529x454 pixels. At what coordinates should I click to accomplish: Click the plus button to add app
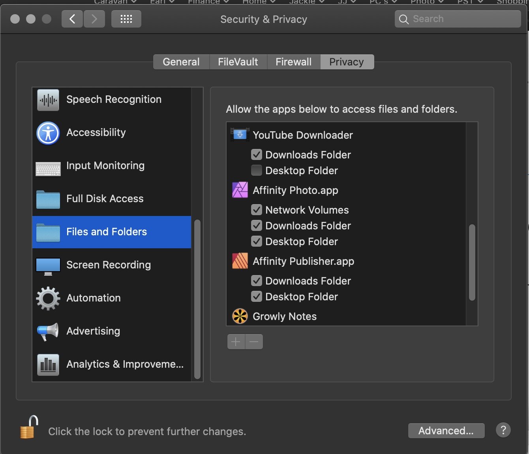click(x=236, y=342)
